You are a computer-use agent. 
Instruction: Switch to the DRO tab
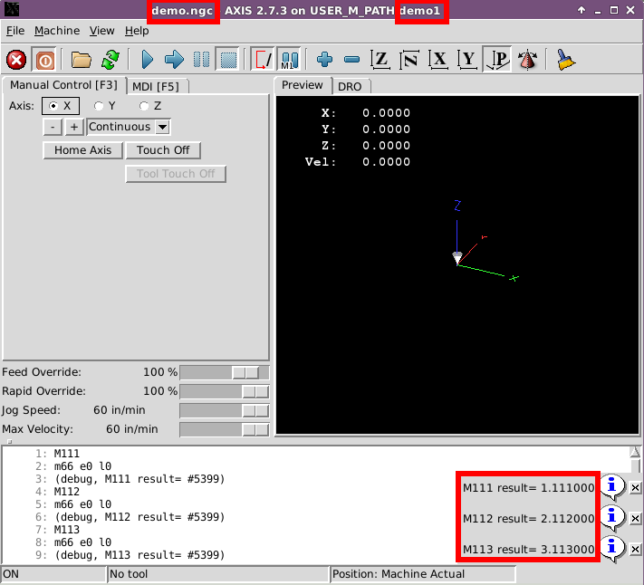(350, 87)
